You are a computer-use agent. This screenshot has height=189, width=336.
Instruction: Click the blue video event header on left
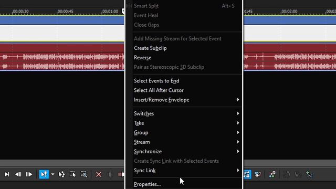(x=62, y=20)
